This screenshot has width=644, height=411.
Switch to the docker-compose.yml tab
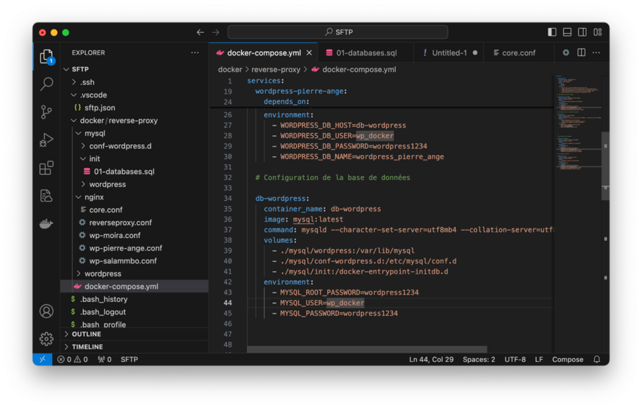point(264,53)
